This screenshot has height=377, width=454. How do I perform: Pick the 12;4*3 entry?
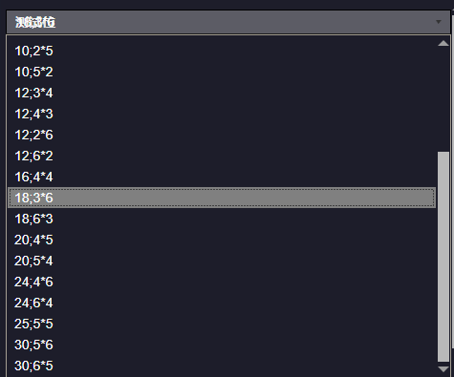tap(222, 114)
